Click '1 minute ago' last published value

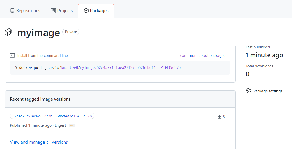[264, 55]
